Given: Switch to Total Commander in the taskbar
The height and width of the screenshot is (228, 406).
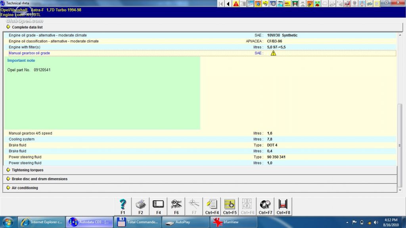Looking at the screenshot, I should click(x=138, y=222).
